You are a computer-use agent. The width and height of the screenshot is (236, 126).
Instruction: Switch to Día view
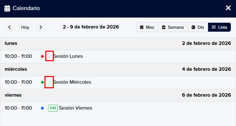pyautogui.click(x=198, y=27)
